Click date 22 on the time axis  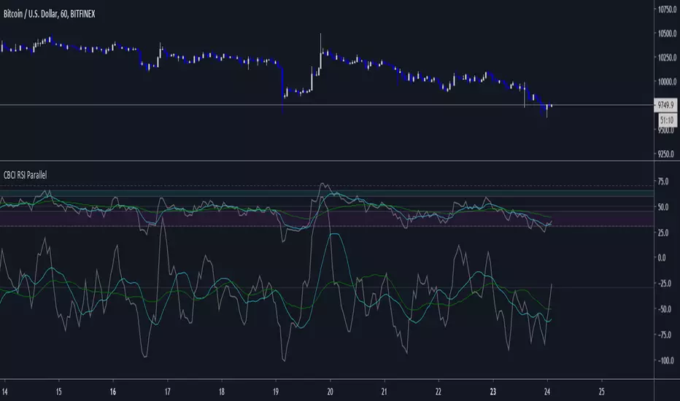coord(438,392)
